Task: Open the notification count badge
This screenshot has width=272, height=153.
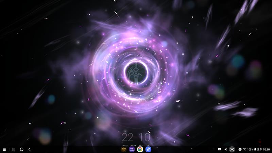Action: point(240,149)
